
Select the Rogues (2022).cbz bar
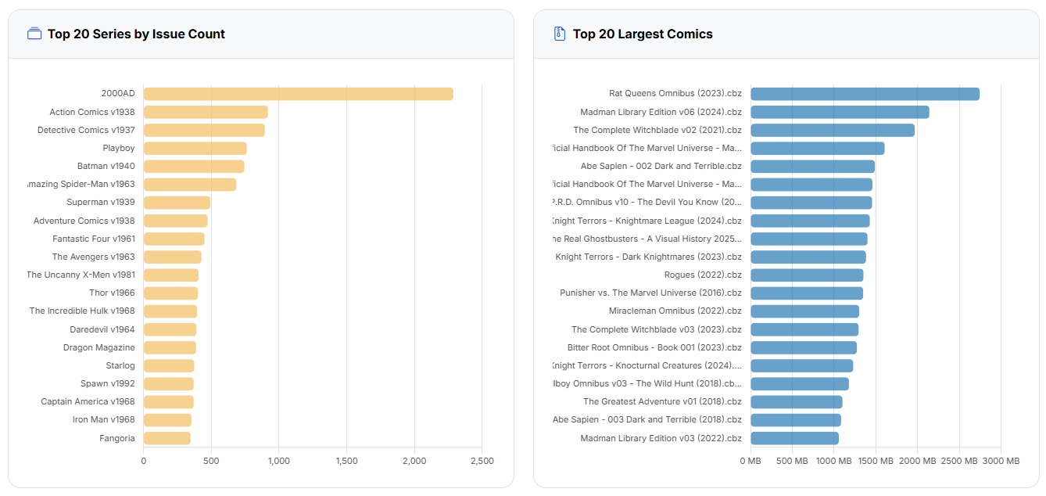click(x=807, y=275)
